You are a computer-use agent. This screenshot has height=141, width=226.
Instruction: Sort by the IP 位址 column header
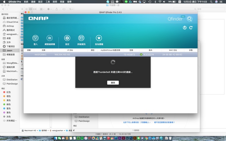coord(70,50)
